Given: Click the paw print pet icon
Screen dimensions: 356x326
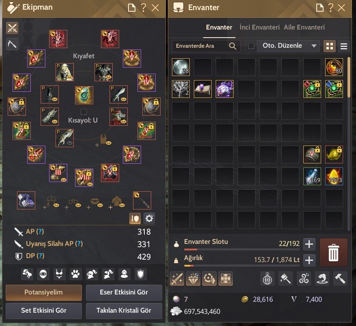Looking at the screenshot, I should click(75, 274).
